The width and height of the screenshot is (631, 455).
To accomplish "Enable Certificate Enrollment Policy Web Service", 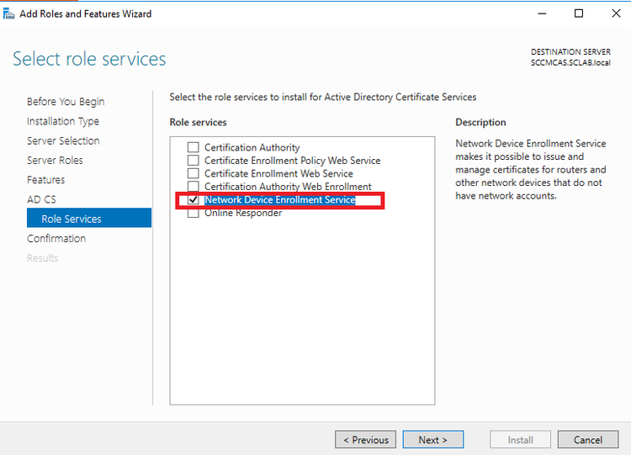I will click(194, 161).
